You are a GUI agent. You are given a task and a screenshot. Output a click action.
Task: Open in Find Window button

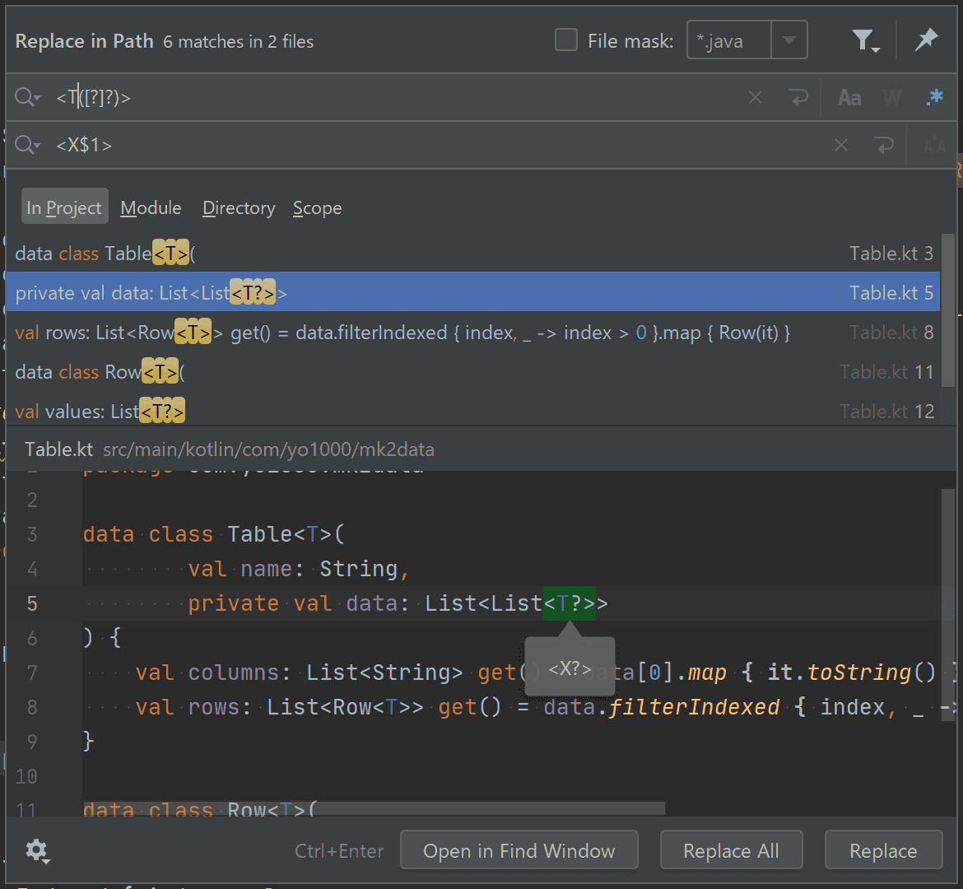[x=519, y=851]
